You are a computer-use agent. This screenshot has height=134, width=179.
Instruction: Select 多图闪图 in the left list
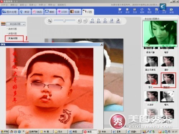click(13, 34)
